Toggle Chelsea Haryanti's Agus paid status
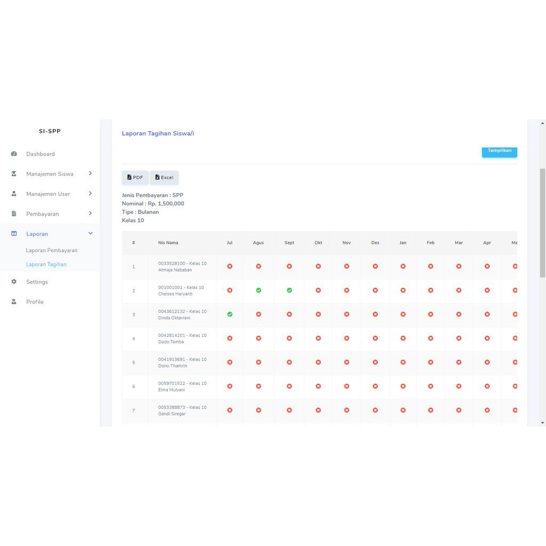546x546 pixels. coord(259,291)
